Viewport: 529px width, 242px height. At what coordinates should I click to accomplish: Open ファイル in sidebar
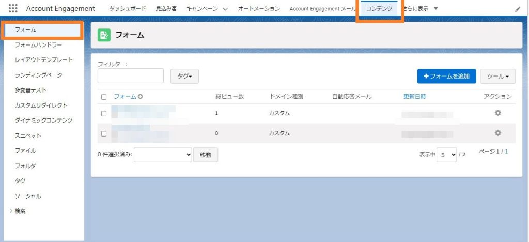(x=25, y=150)
